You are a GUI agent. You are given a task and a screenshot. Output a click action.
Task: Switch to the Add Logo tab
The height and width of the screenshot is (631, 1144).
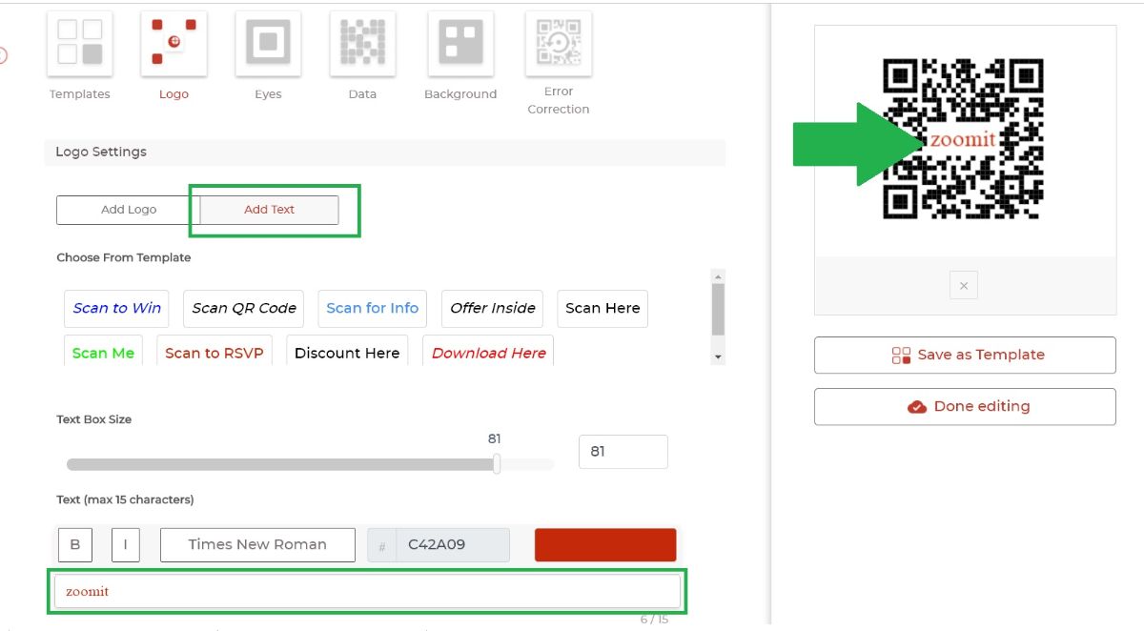point(127,209)
